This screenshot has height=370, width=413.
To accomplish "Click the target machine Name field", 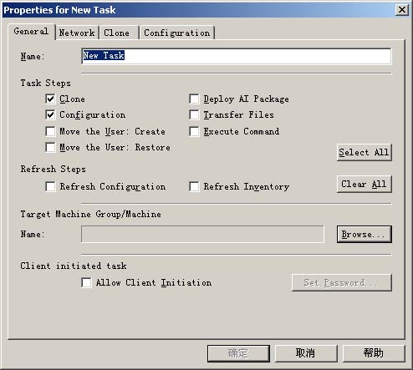I will coord(202,234).
